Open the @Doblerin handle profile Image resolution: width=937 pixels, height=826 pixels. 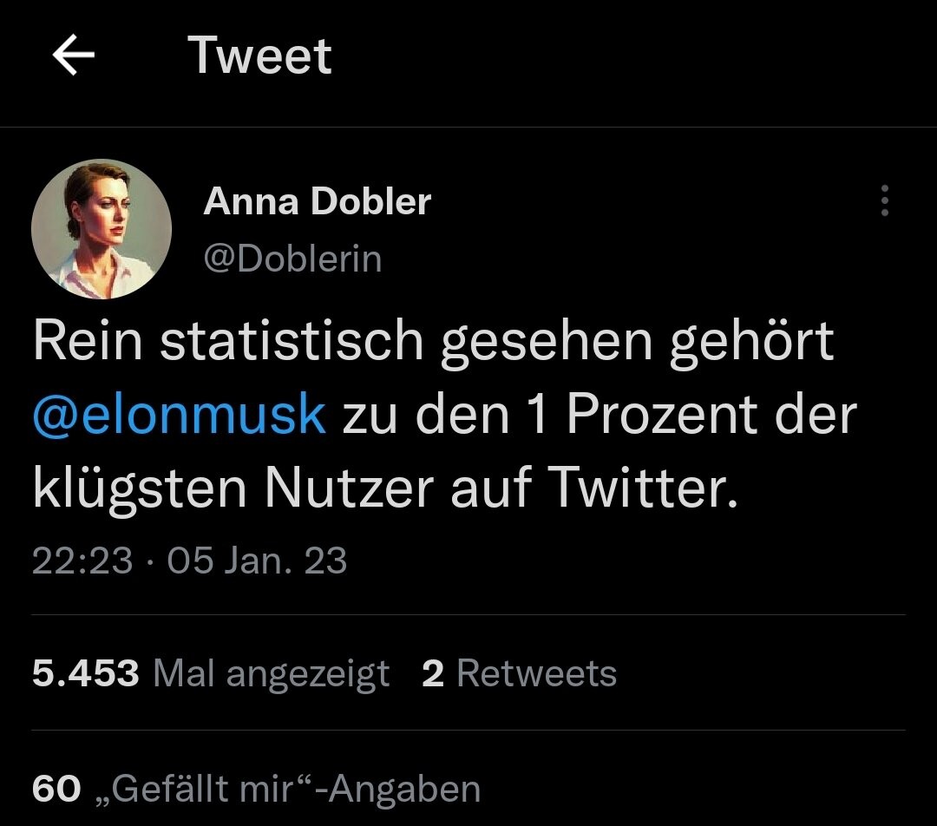[x=292, y=259]
